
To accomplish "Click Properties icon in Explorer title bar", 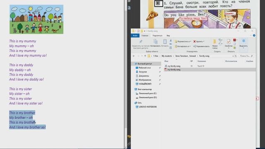I will 138,31.
